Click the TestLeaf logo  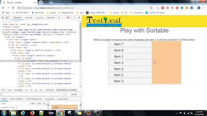(x=104, y=22)
